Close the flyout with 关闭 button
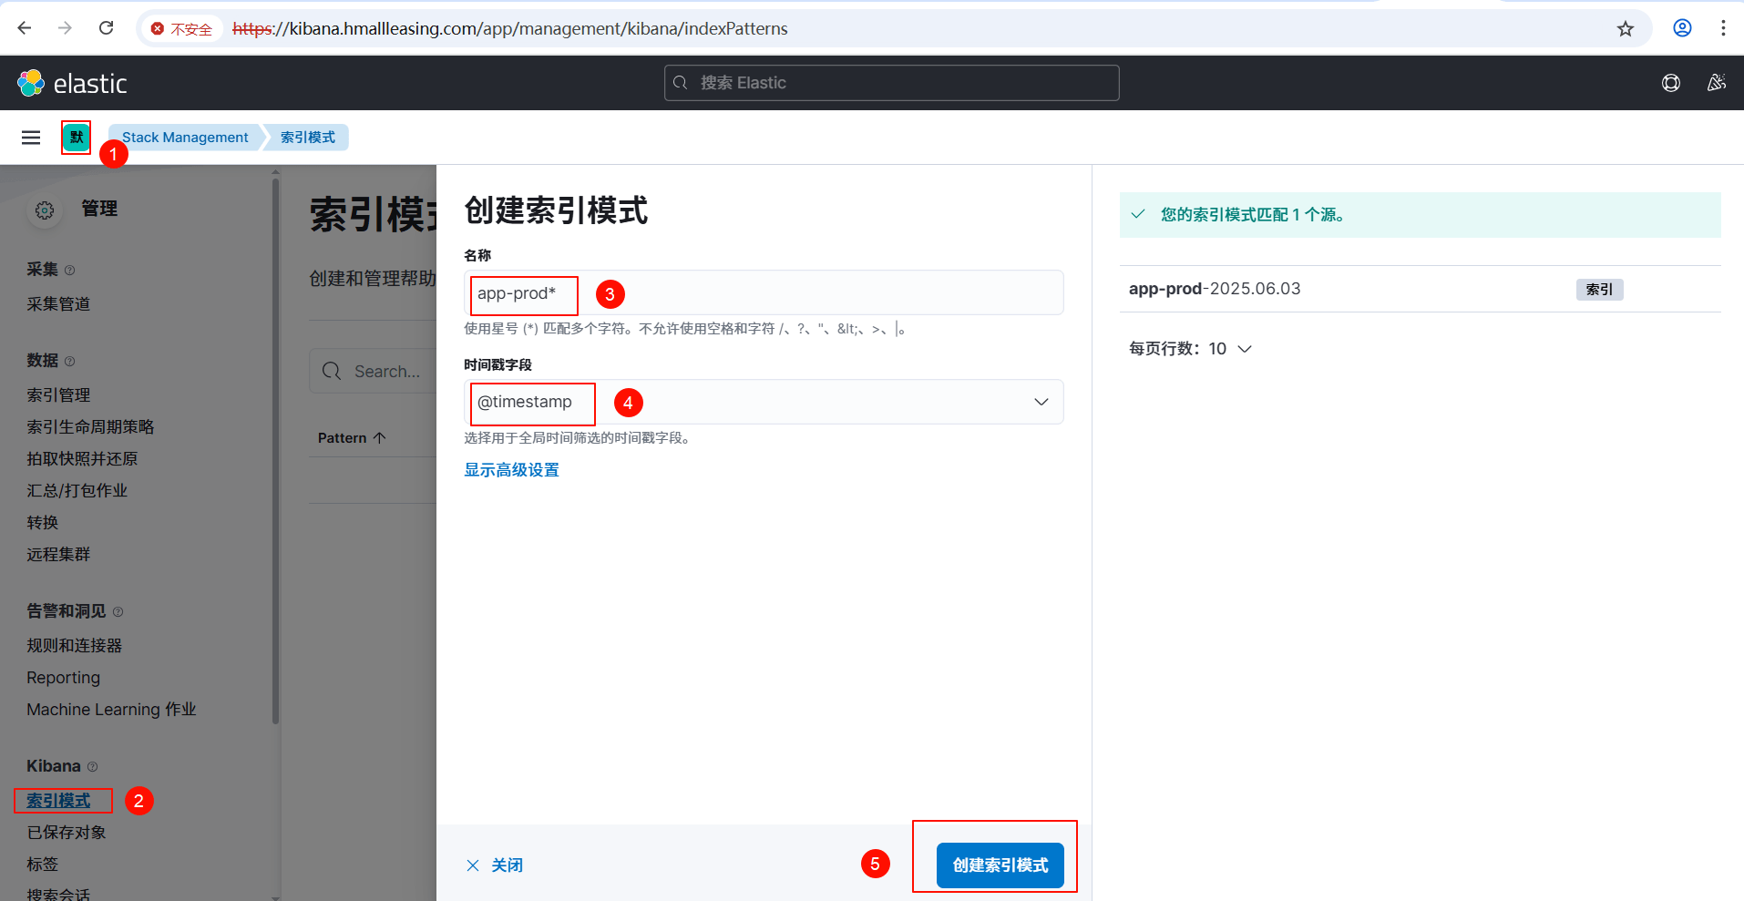This screenshot has width=1744, height=901. pos(495,865)
